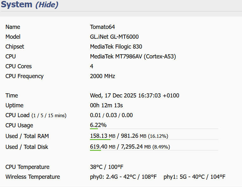The width and height of the screenshot is (242, 187).
Task: Click the MediaTek MT7986AV CPU value
Action: (133, 57)
